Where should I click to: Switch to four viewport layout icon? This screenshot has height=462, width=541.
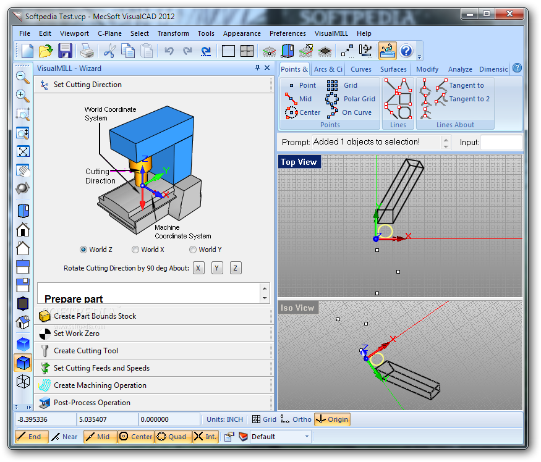247,51
